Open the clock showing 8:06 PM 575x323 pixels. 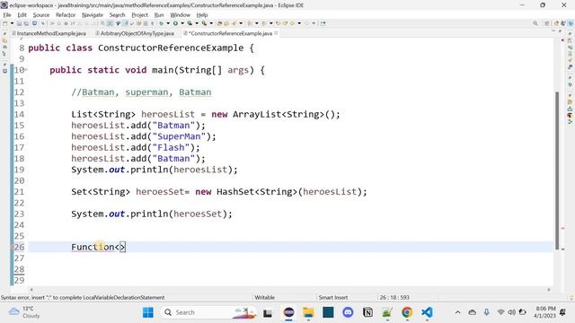tap(545, 312)
